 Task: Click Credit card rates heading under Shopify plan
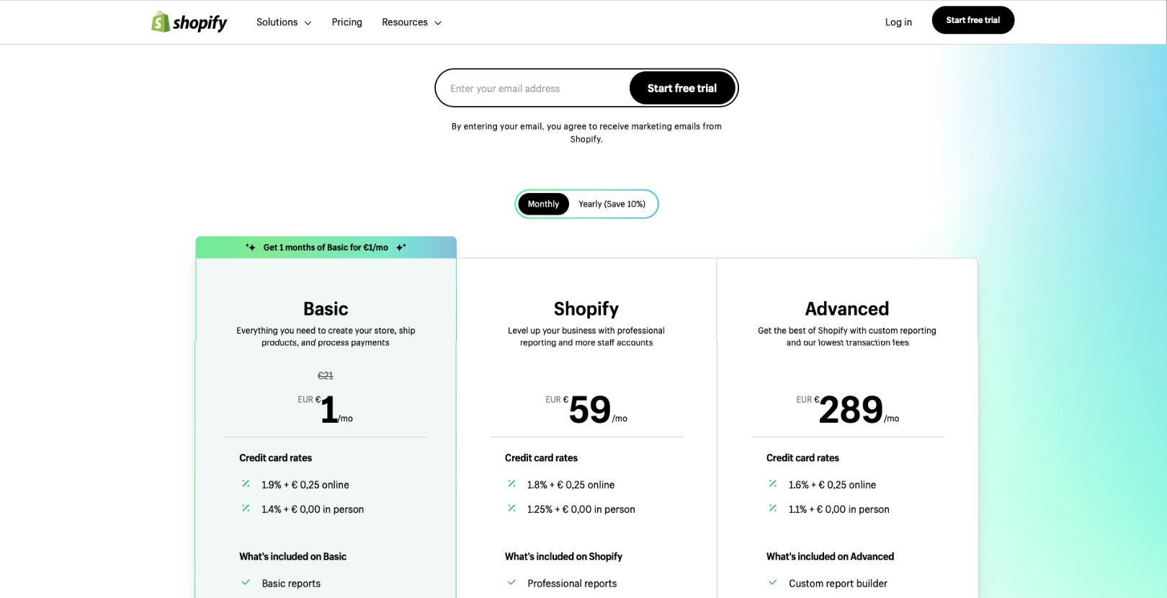[x=541, y=458]
